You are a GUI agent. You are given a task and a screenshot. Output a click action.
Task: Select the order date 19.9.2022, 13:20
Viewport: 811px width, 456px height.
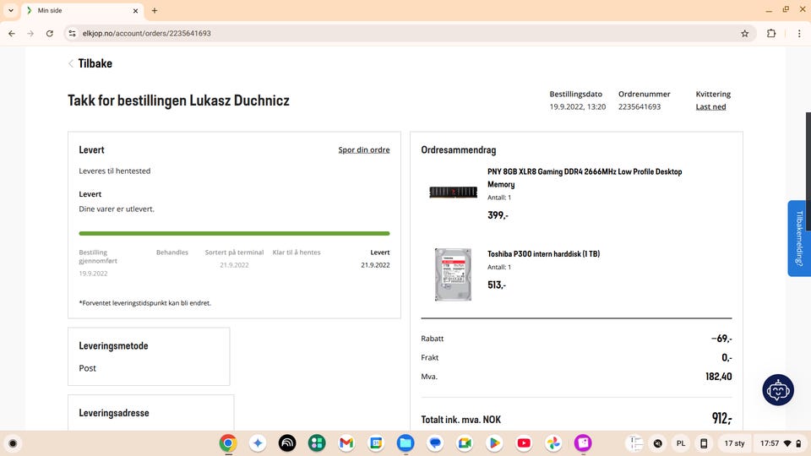click(x=577, y=106)
